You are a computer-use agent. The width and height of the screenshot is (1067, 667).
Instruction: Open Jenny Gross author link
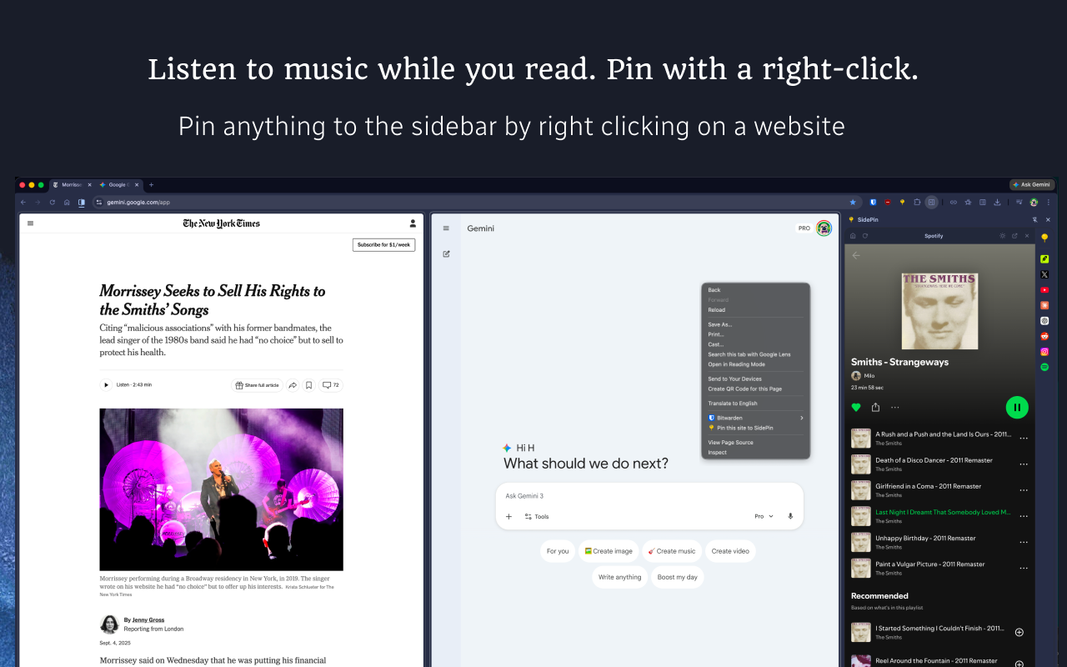148,620
